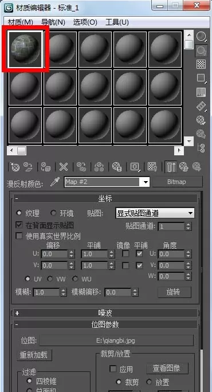Select the 四棱锥 filter radio button
This screenshot has height=392, width=212.
tap(29, 381)
